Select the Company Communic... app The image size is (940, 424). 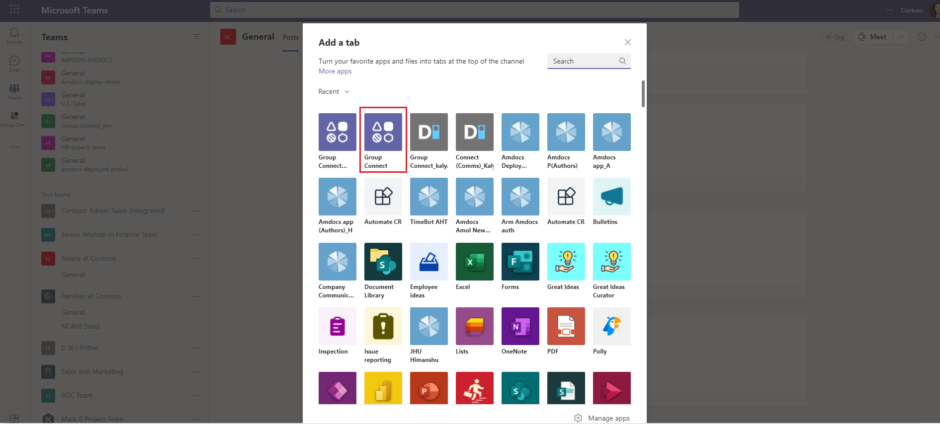(338, 271)
